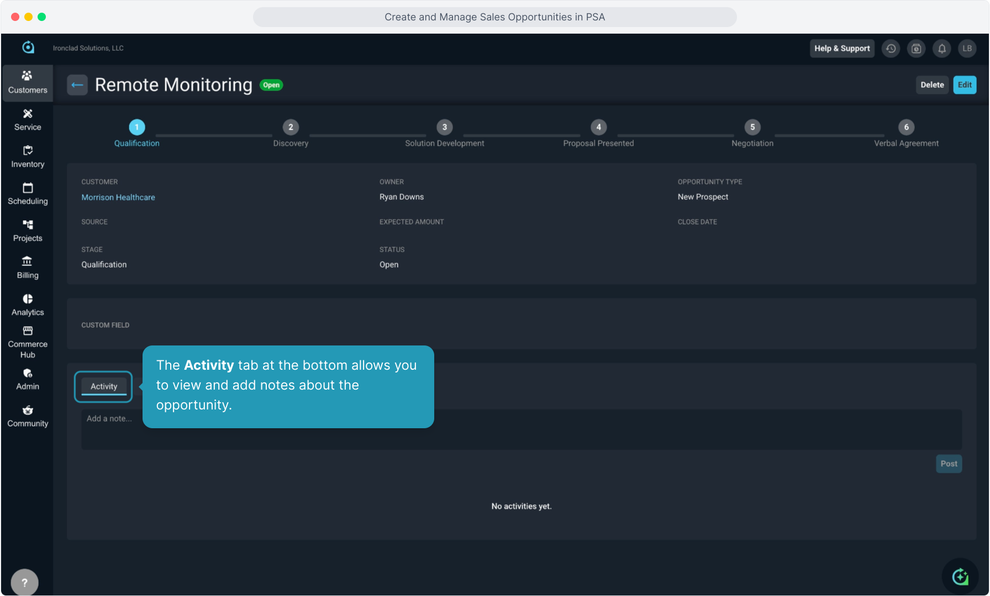Open Analytics from the sidebar
Viewport: 990px width, 596px height.
28,304
